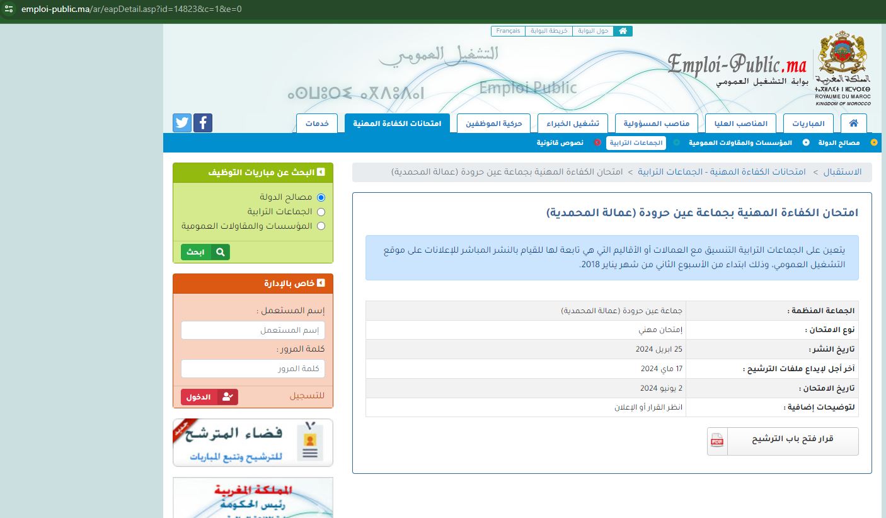The height and width of the screenshot is (518, 886).
Task: Select the الجماعات الترابية radio button
Action: pos(321,212)
